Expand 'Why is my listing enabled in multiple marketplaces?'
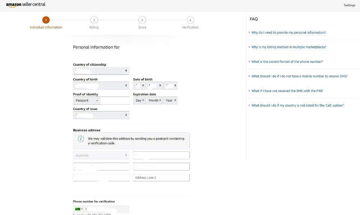This screenshot has width=360, height=215. click(x=289, y=47)
